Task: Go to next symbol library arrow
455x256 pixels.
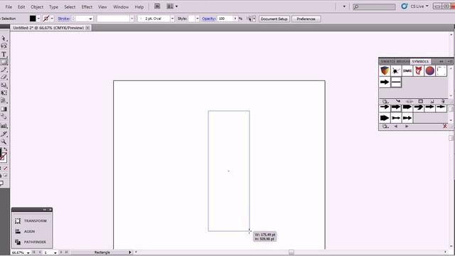Action: [407, 127]
